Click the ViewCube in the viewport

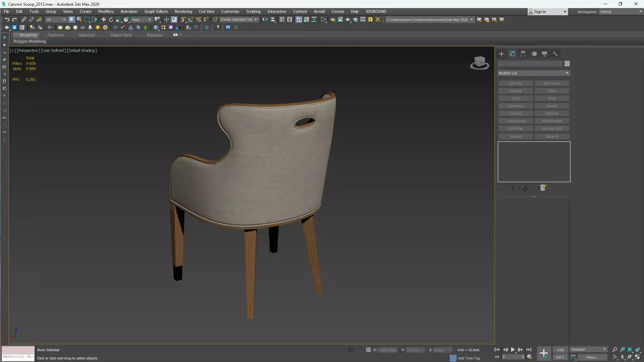tap(480, 63)
